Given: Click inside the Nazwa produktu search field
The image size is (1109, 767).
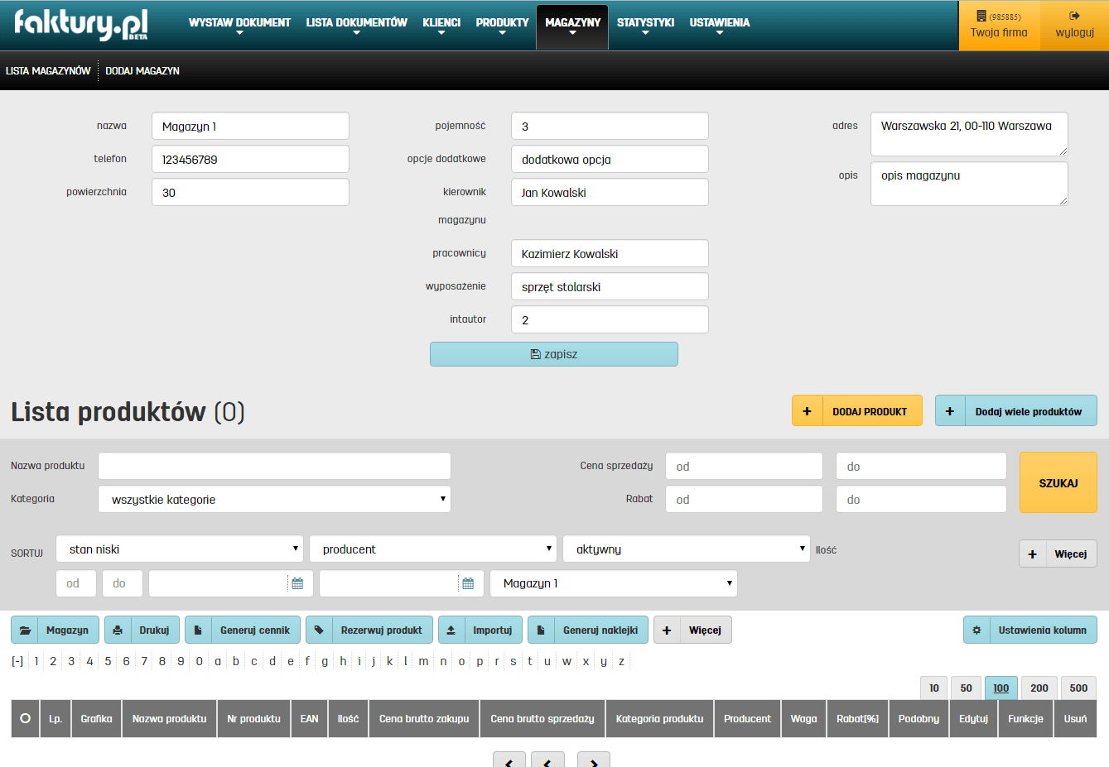Looking at the screenshot, I should [273, 465].
